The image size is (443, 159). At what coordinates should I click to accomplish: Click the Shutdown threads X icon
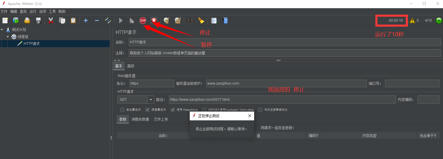(x=154, y=20)
